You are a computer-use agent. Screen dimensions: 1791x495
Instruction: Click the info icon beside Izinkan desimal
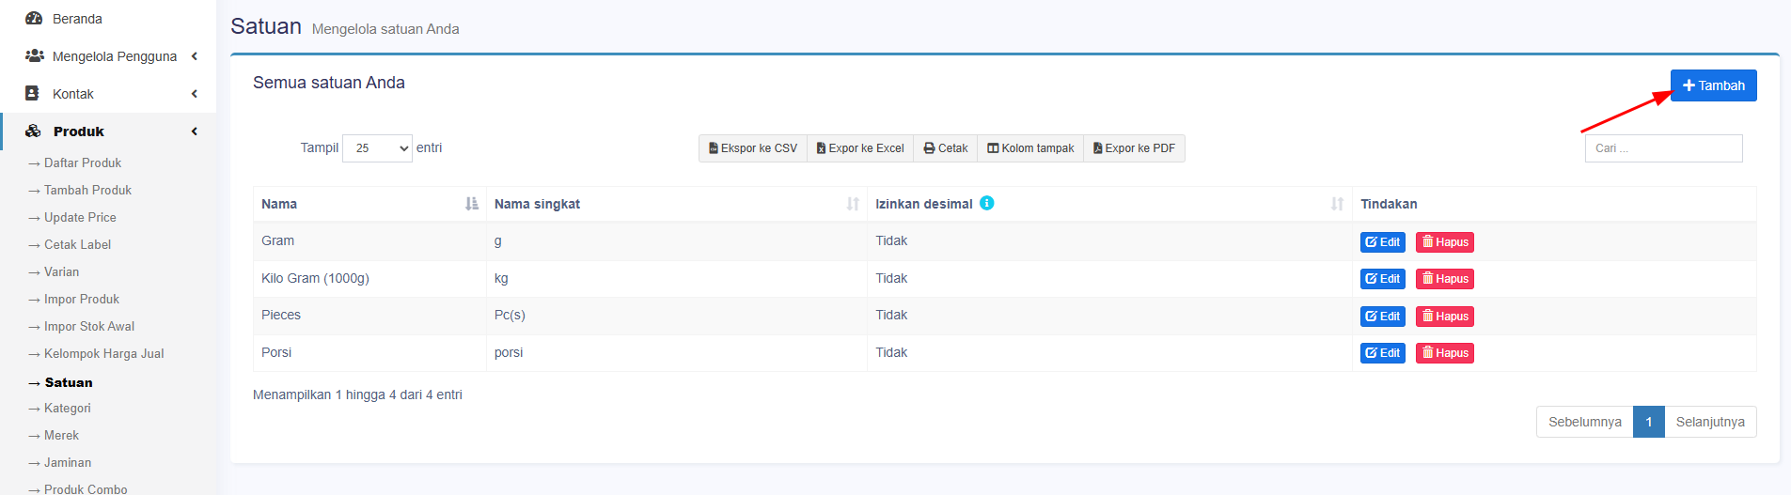[x=987, y=203]
